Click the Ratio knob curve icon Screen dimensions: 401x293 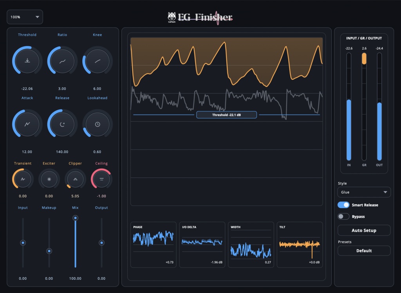(62, 61)
